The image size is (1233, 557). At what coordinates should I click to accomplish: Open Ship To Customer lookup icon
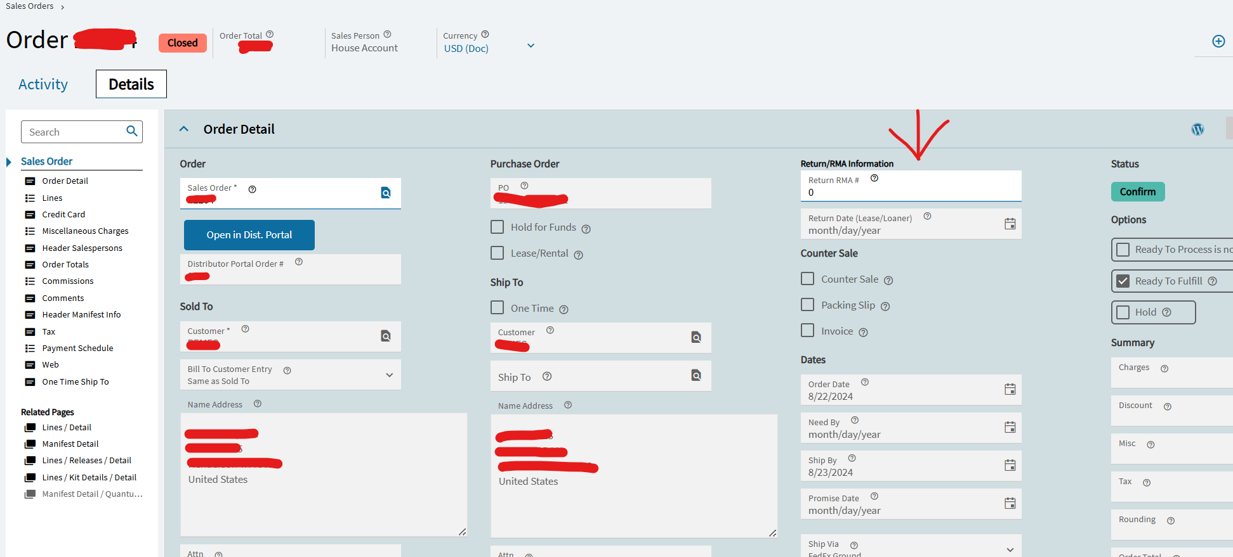696,337
